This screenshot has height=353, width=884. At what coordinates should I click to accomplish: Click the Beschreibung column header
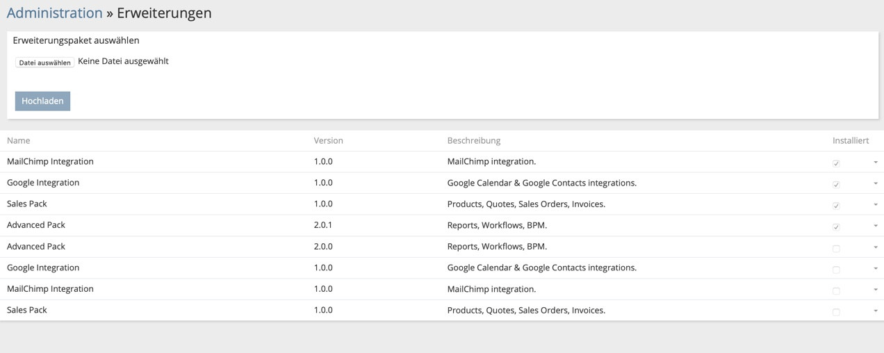473,140
